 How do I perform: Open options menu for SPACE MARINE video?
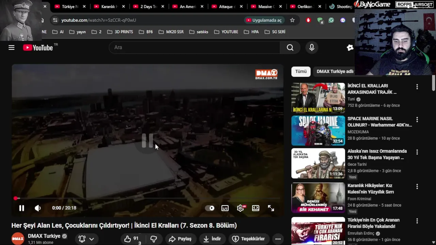[x=417, y=119]
